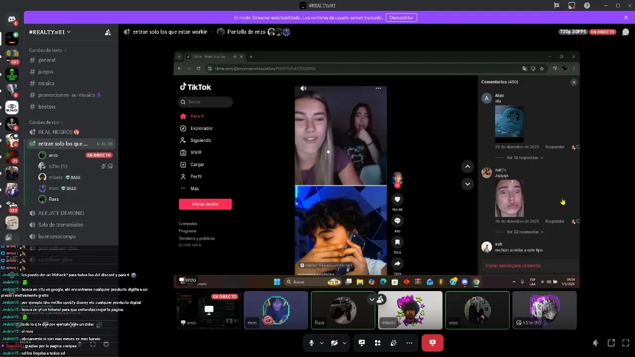The width and height of the screenshot is (635, 357).
Task: Click Deshabilitar on the Streamer mode banner
Action: pos(401,17)
